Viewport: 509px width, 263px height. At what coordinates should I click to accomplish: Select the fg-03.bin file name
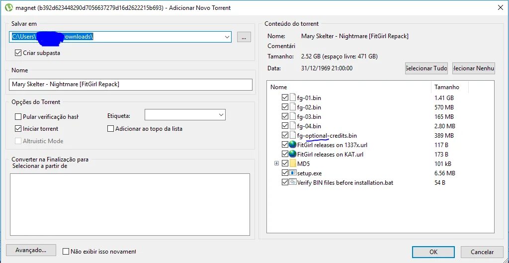point(309,116)
